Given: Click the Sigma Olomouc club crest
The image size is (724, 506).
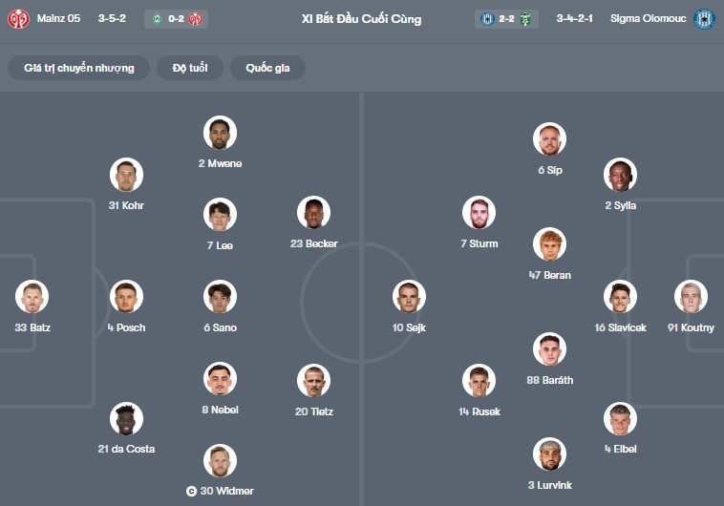Looking at the screenshot, I should pos(705,19).
